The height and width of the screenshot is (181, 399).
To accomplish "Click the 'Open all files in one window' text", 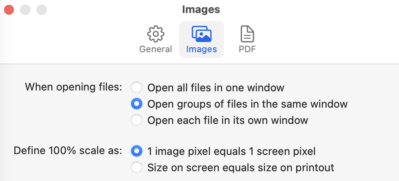I will (215, 88).
